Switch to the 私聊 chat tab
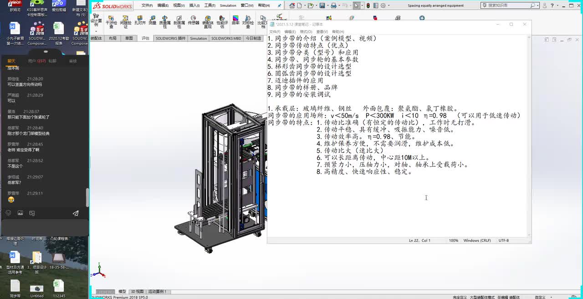This screenshot has height=299, width=583. 52,61
